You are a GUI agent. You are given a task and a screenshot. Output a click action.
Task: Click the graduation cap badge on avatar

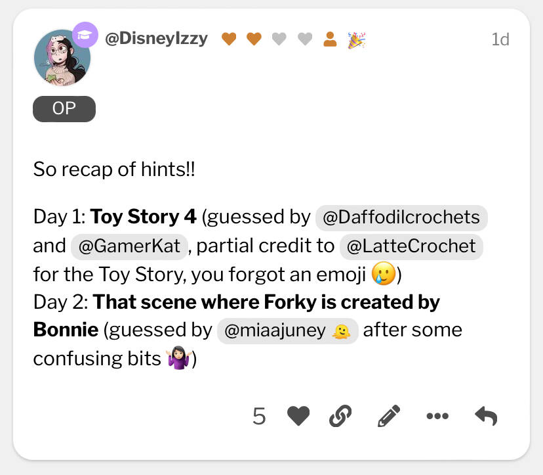[85, 35]
